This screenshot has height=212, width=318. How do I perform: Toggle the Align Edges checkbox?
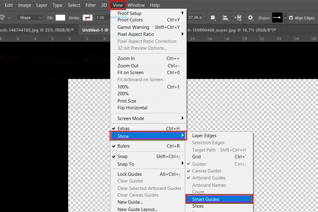coord(291,18)
